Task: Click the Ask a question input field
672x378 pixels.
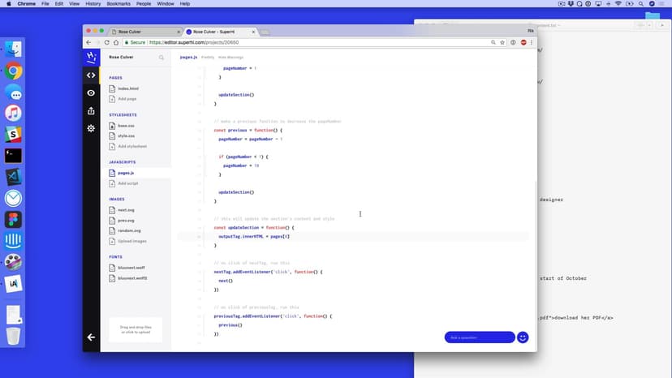Action: pyautogui.click(x=479, y=337)
